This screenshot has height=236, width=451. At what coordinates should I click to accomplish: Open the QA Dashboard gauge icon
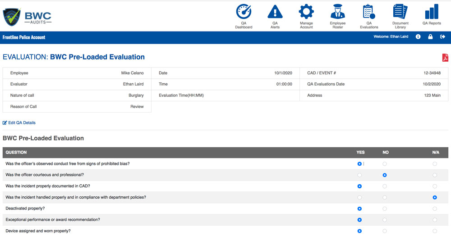coord(244,12)
